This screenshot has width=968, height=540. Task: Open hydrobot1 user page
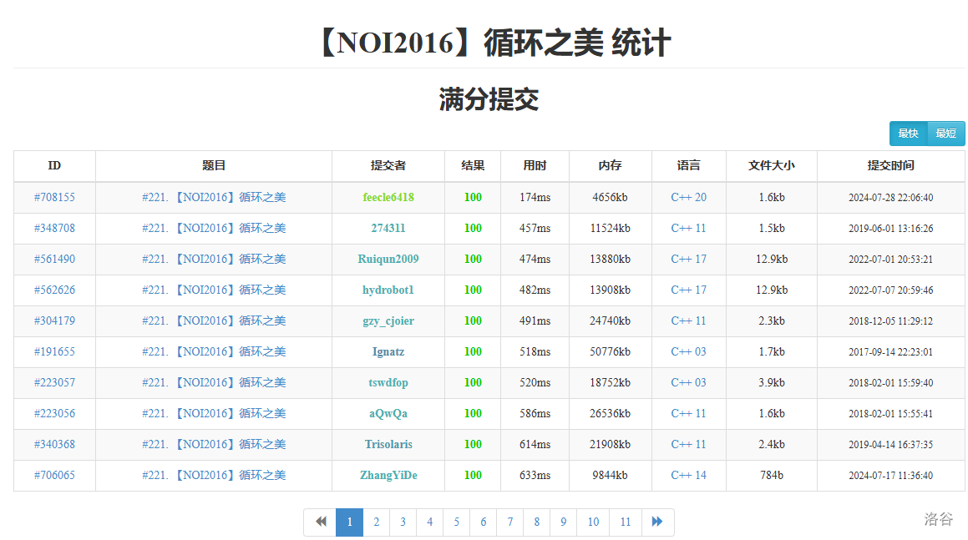point(388,290)
